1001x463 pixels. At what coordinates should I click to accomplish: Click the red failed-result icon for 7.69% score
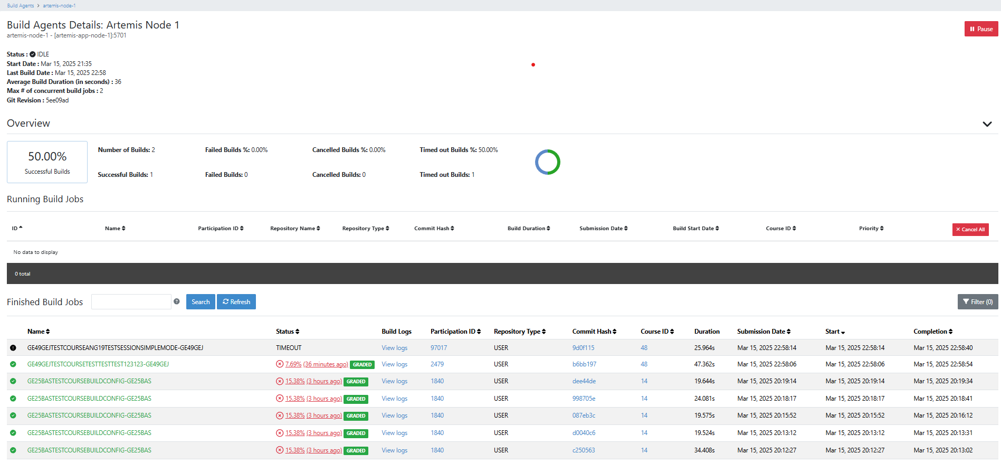[280, 364]
